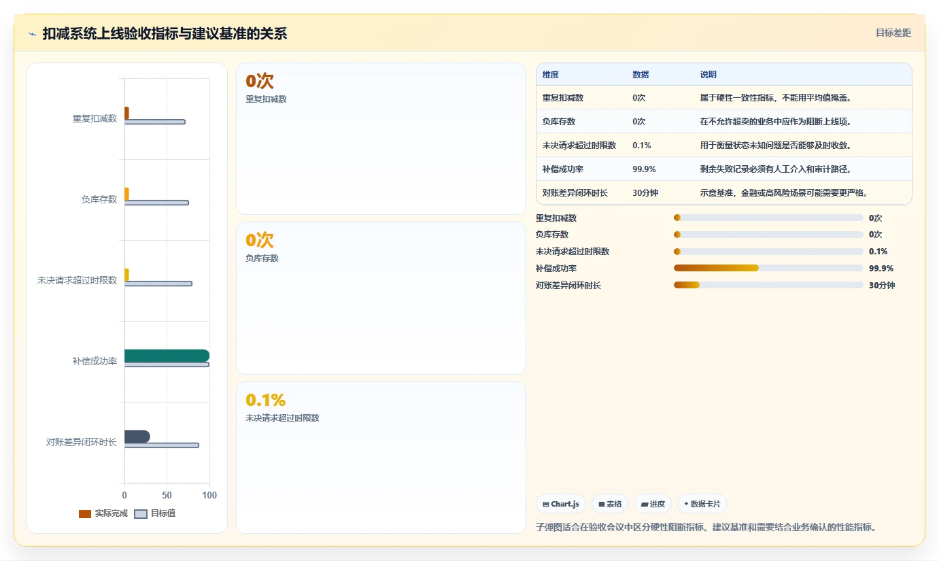Click description 剩余失败记录必须有人工介入和审计路径。

coord(776,169)
